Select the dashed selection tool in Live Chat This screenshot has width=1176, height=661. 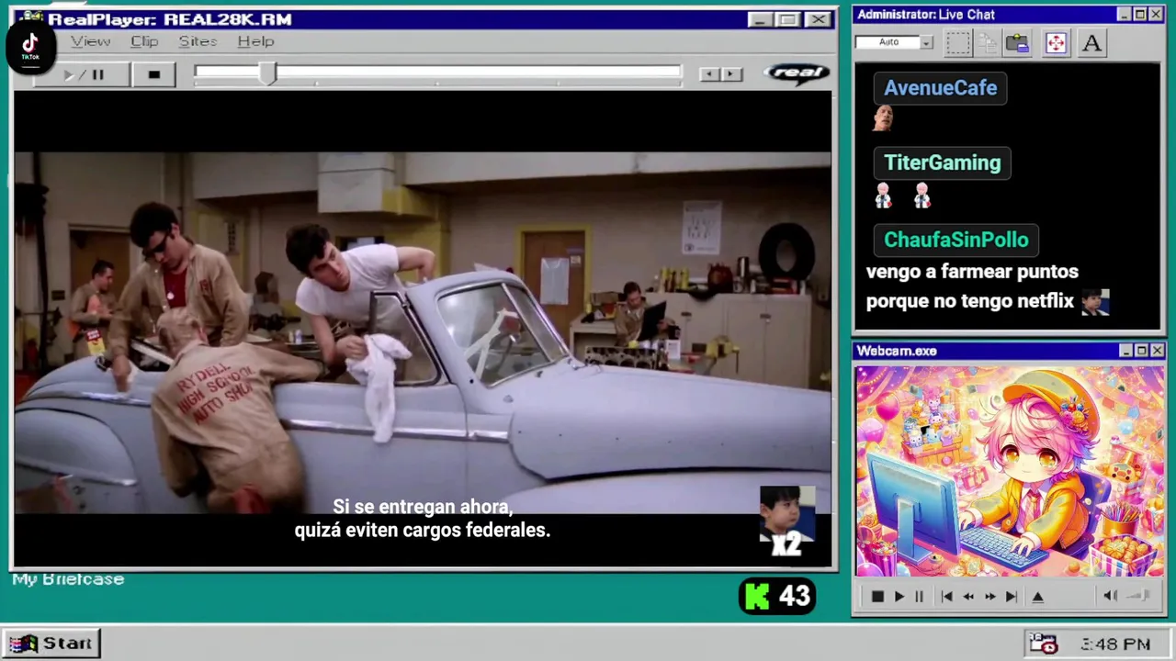pyautogui.click(x=958, y=43)
